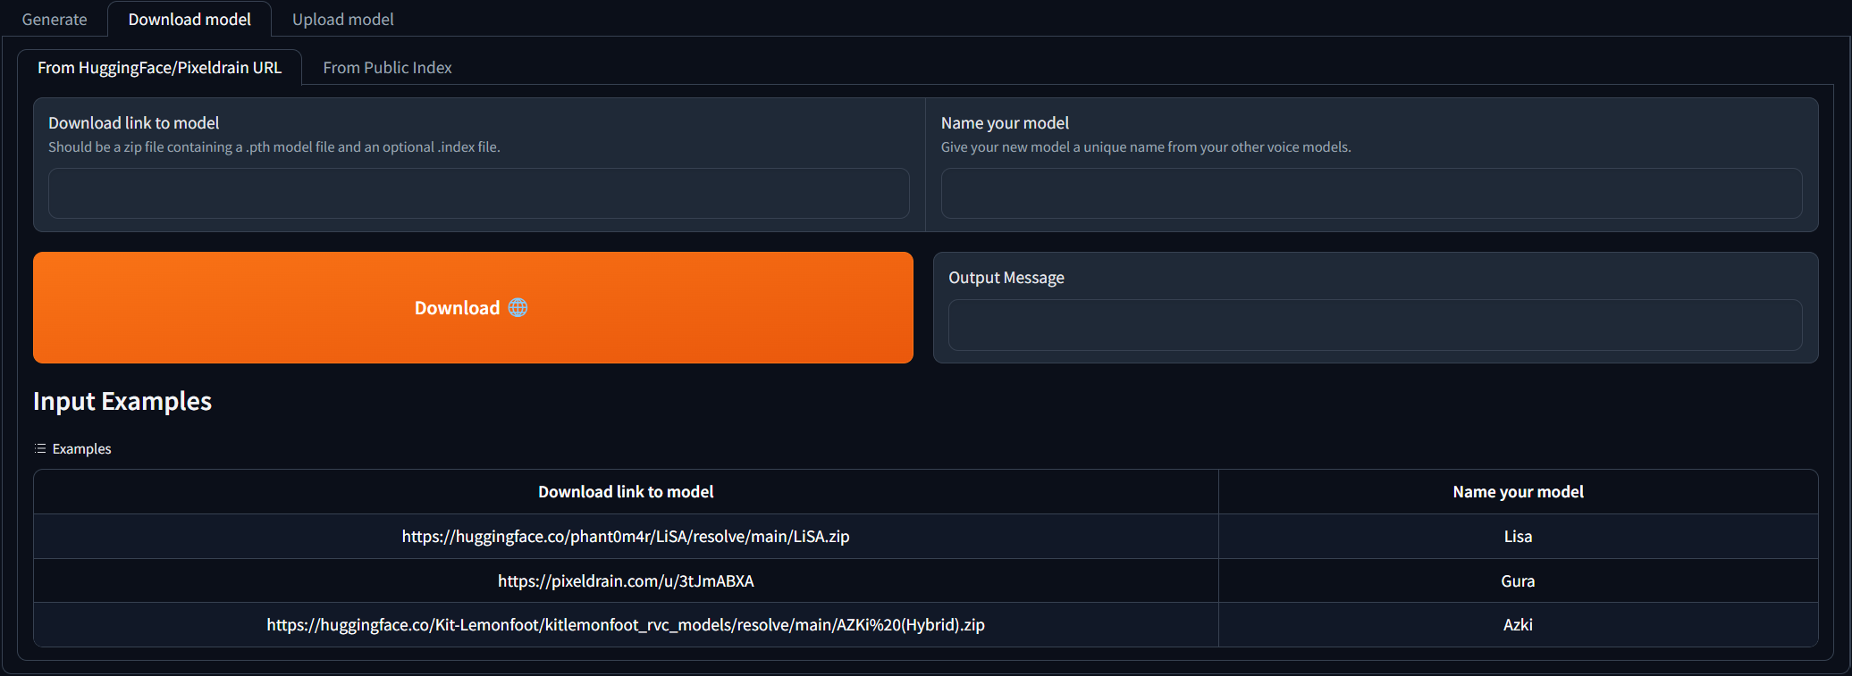Click the Lisa example name cell

pyautogui.click(x=1518, y=536)
